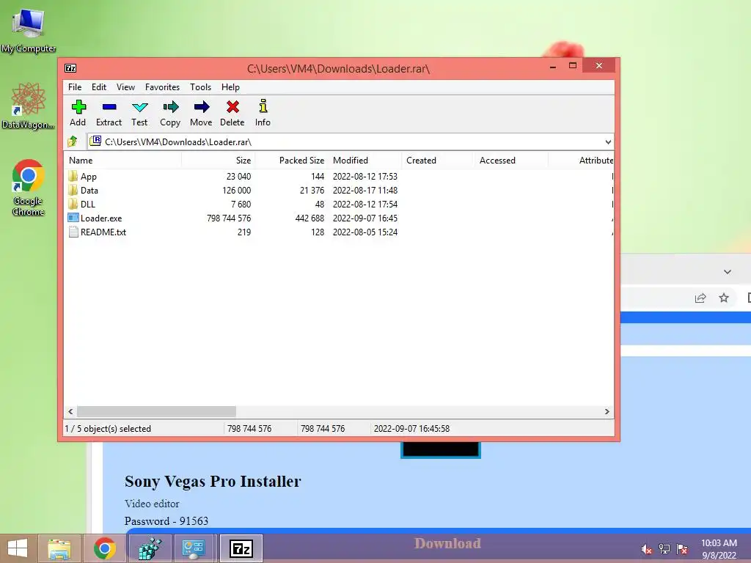Click the 7z window title icon
751x563 pixels.
[x=70, y=68]
